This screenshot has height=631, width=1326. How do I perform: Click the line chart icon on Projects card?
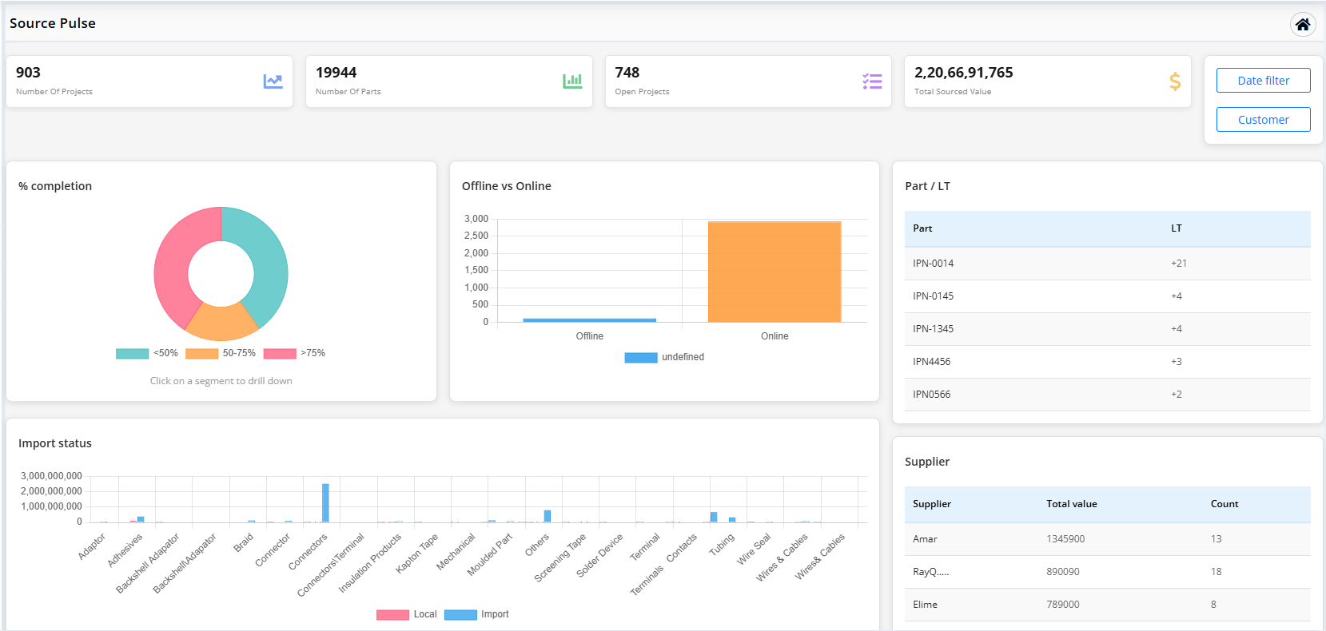(x=273, y=81)
